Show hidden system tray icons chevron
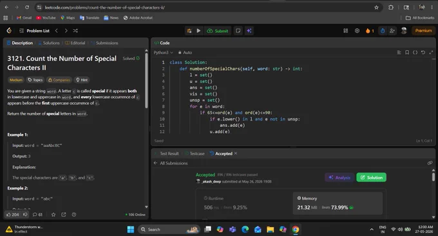438x236 pixels. [372, 230]
